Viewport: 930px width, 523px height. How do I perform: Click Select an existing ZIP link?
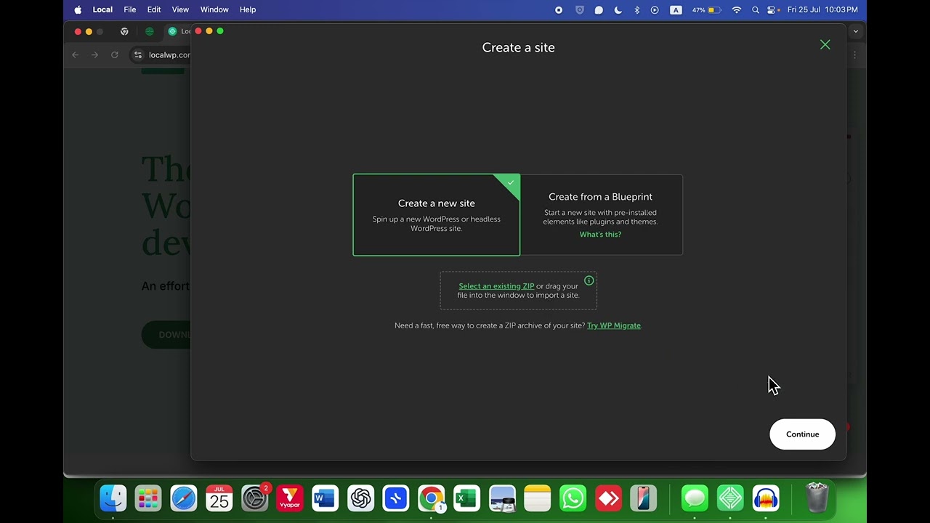[496, 286]
